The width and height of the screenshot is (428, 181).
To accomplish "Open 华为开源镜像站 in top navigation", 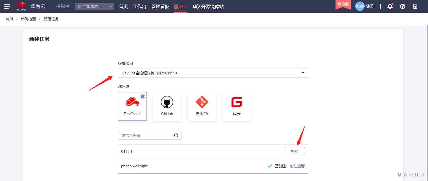I will 208,6.
